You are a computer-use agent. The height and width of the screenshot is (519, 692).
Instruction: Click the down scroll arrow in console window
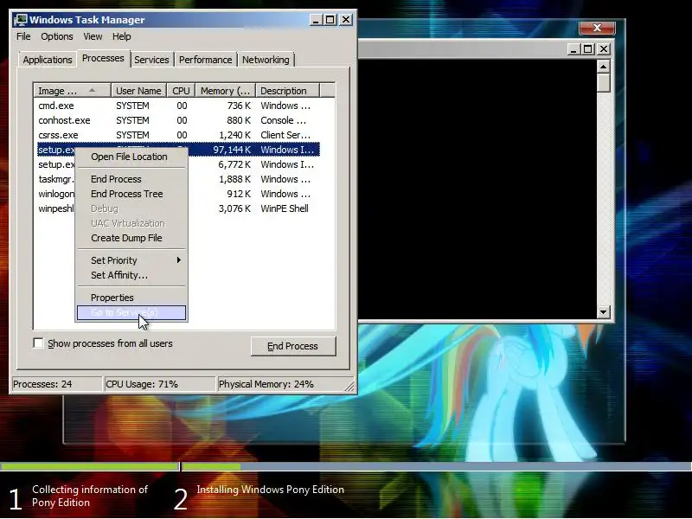click(603, 312)
